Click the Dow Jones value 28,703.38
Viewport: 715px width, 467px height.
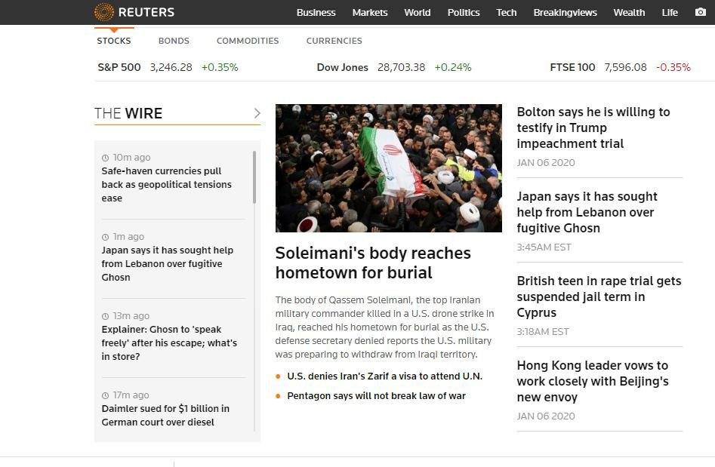coord(401,67)
